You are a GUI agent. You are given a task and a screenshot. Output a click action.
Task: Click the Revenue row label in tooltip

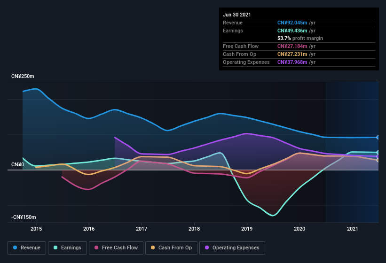click(233, 23)
